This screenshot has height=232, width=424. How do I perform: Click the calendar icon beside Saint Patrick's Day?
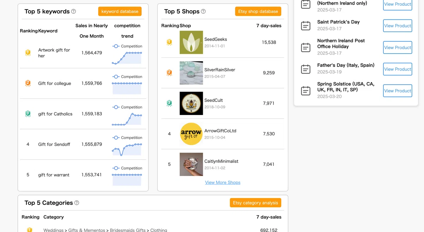coord(306,26)
